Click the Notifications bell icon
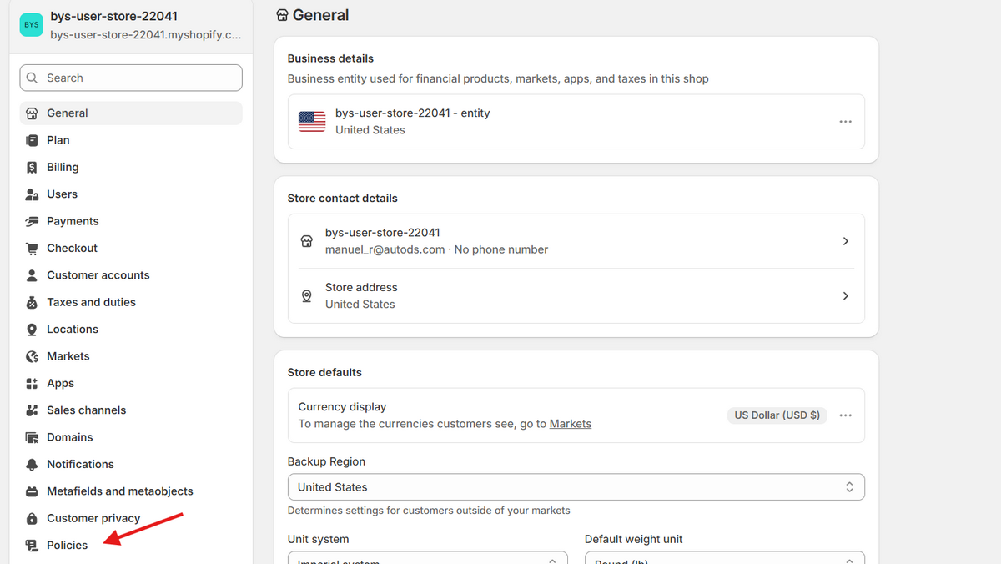This screenshot has height=564, width=1001. tap(32, 464)
